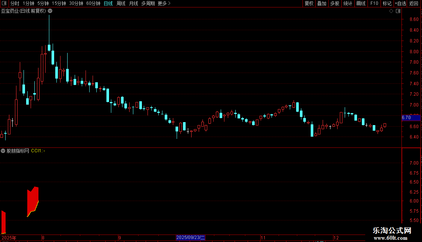Expand the 更多 periods menu

coord(164,3)
